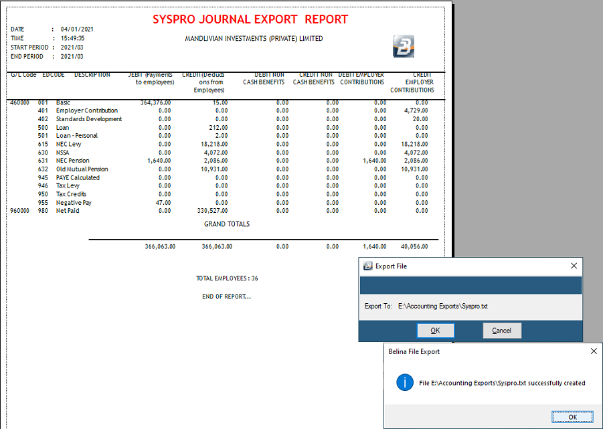Confirm OK in Belina File Export message

572,417
